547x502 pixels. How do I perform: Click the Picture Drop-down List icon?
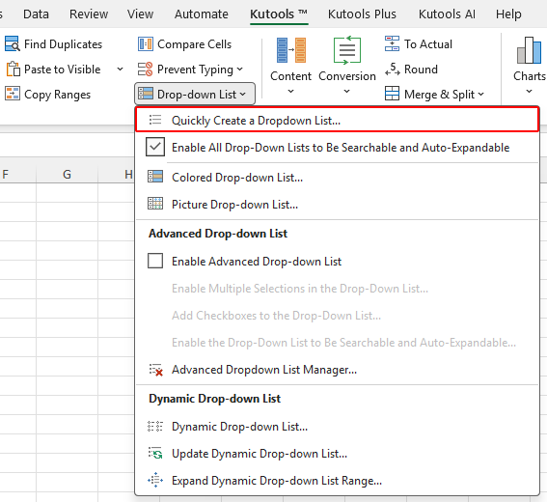point(155,204)
